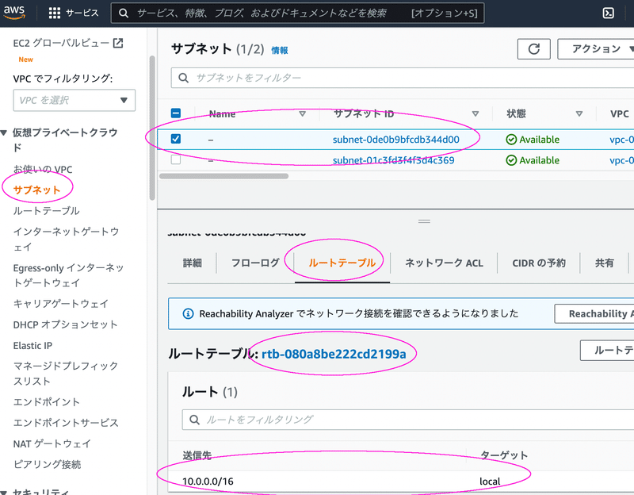Open subnet-01c3fd3f4f3d4c369 link
The image size is (634, 495).
[393, 160]
